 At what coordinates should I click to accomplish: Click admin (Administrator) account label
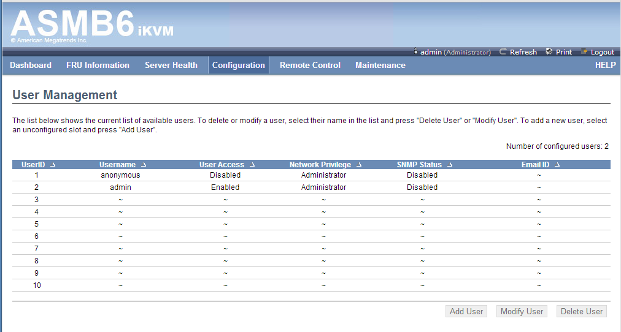click(455, 52)
